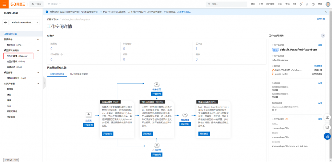
Task: Click the 工作流 count of 1
Action: [196, 49]
